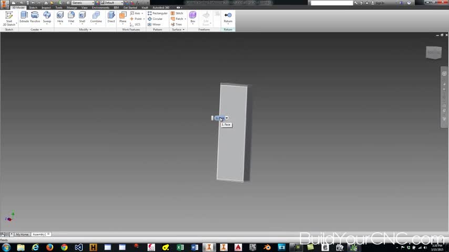449x252 pixels.
Task: Start a 2D Sketch
Action: pyautogui.click(x=9, y=19)
